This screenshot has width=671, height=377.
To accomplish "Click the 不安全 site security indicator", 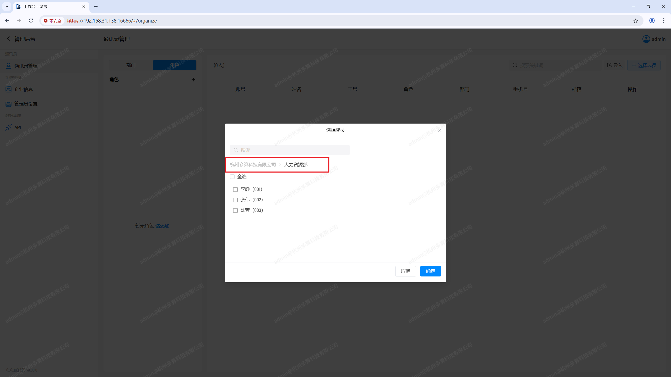I will pyautogui.click(x=53, y=21).
